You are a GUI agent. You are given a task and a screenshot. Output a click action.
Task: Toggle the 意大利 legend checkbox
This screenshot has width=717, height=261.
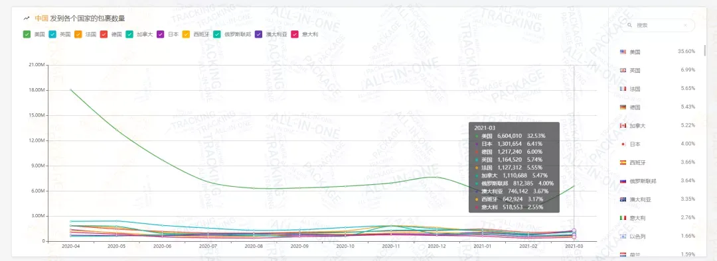(295, 34)
